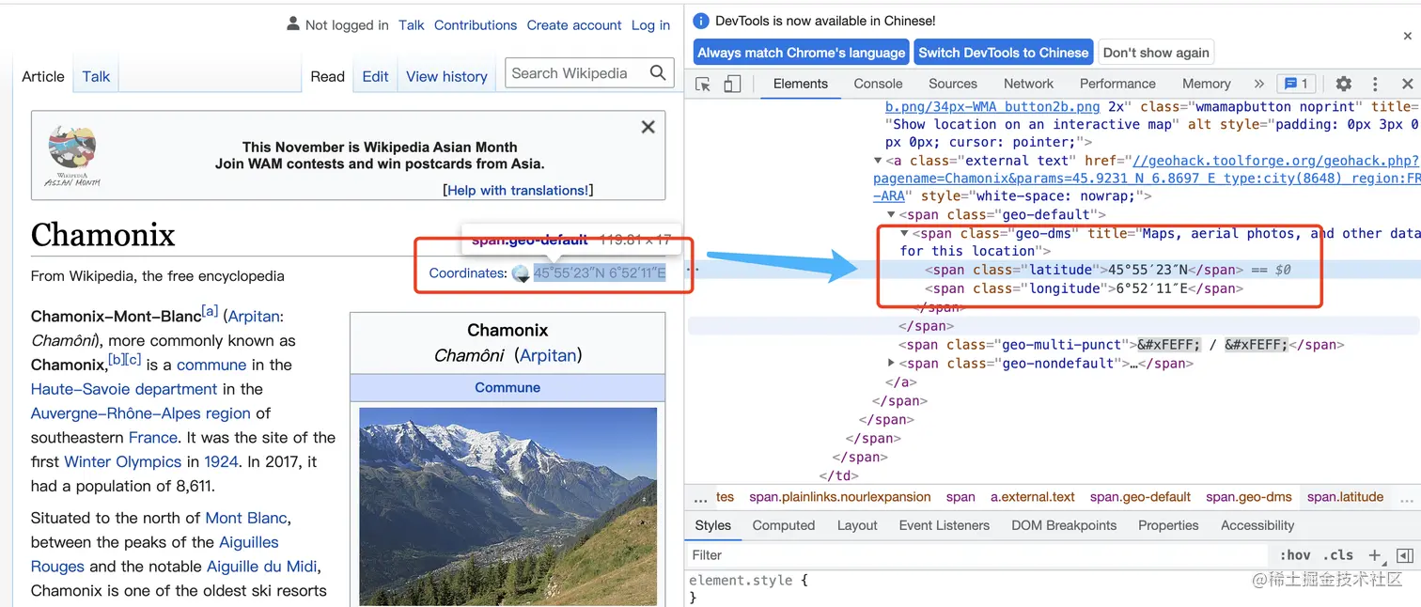This screenshot has width=1421, height=607.
Task: Collapse the external text anchor node
Action: coord(878,161)
